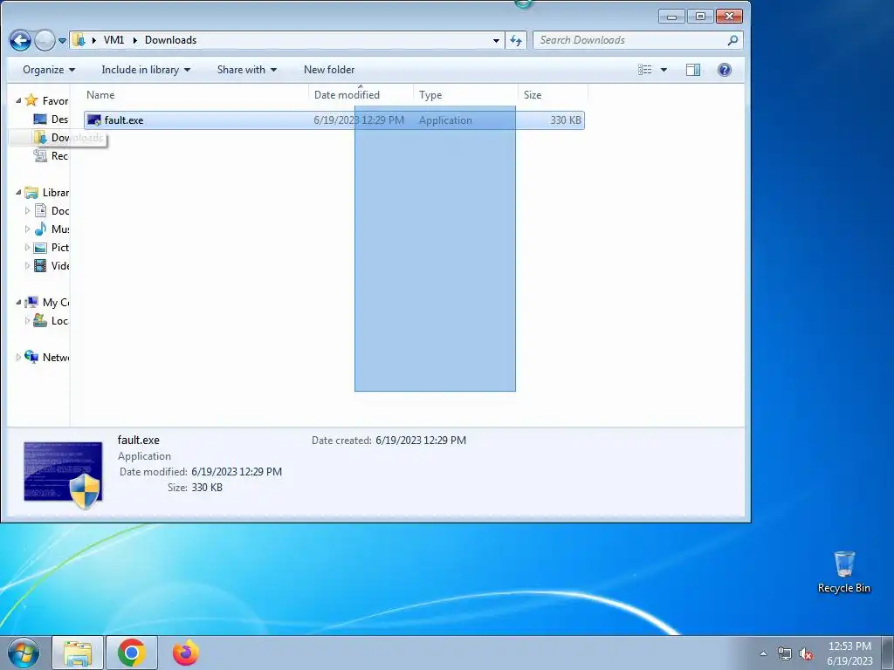
Task: Open the More view options dropdown arrow
Action: (x=664, y=70)
